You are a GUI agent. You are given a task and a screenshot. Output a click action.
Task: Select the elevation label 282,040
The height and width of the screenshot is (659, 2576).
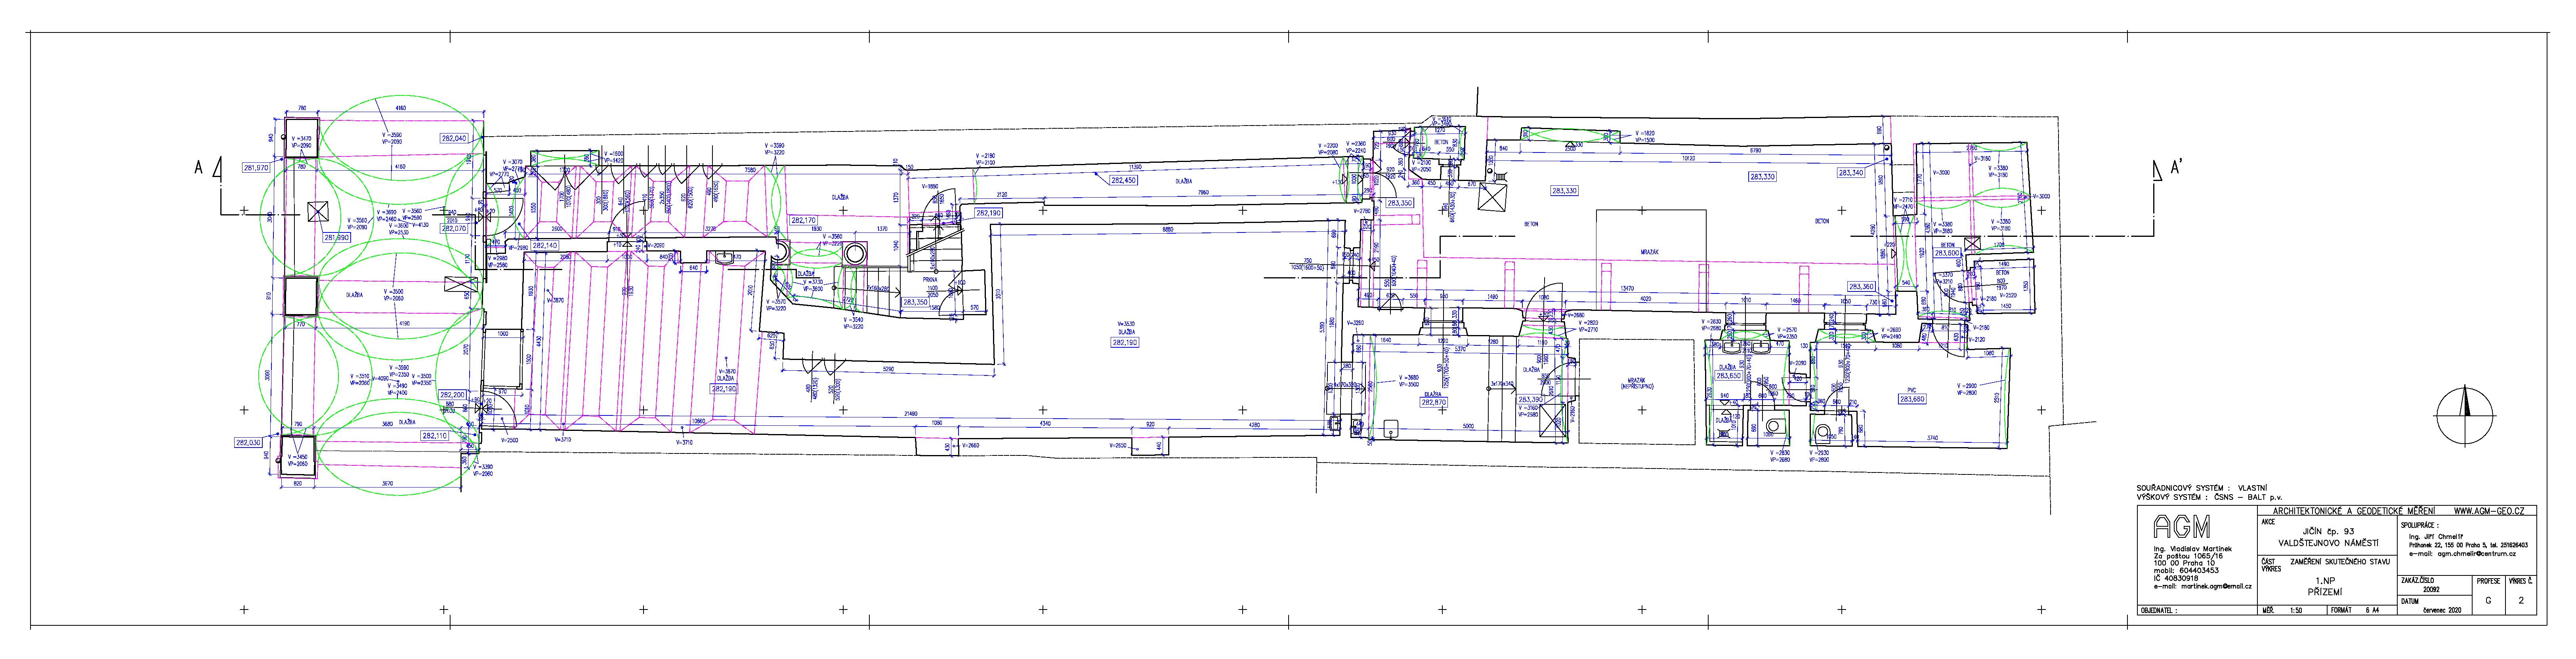454,138
